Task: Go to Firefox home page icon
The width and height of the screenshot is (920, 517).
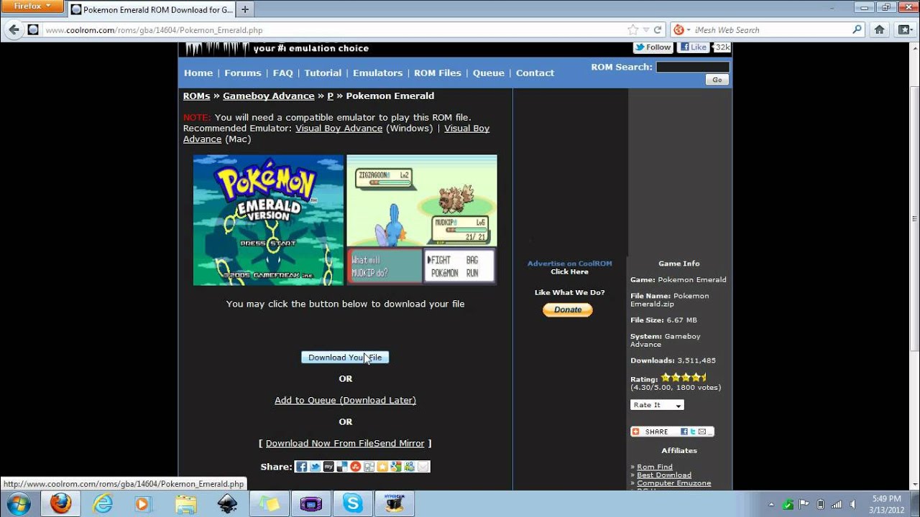Action: pos(879,30)
